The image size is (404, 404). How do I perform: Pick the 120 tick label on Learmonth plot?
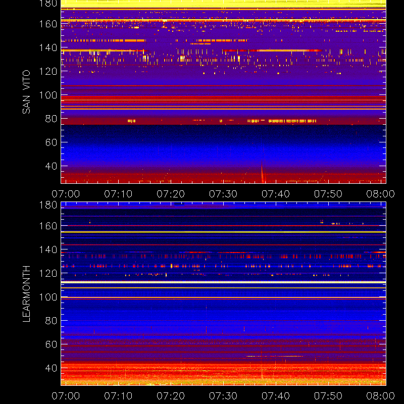click(x=48, y=273)
